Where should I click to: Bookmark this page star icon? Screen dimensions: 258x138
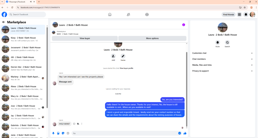click(245, 7)
